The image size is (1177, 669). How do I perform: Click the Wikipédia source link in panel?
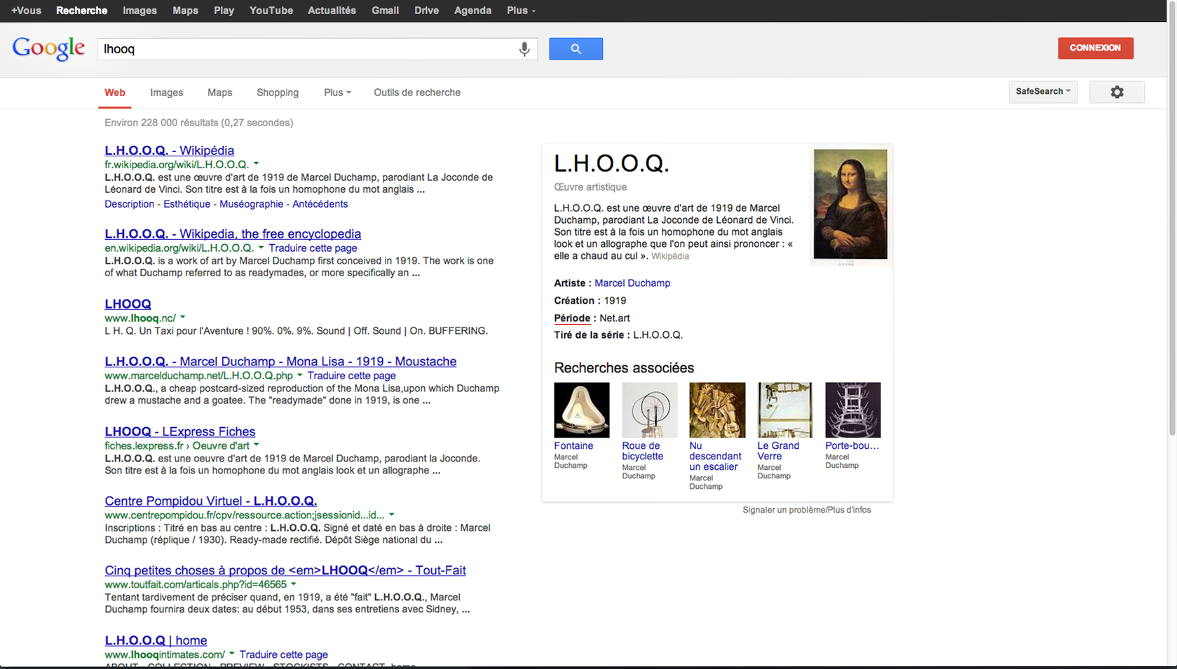coord(670,257)
